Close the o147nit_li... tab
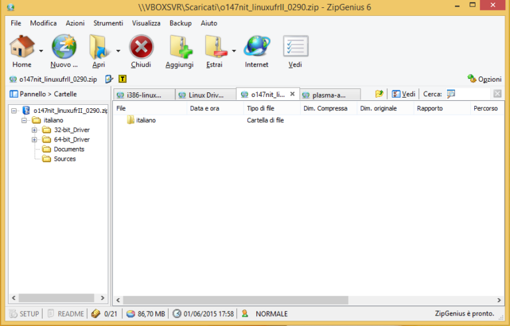510x326 pixels. click(292, 94)
